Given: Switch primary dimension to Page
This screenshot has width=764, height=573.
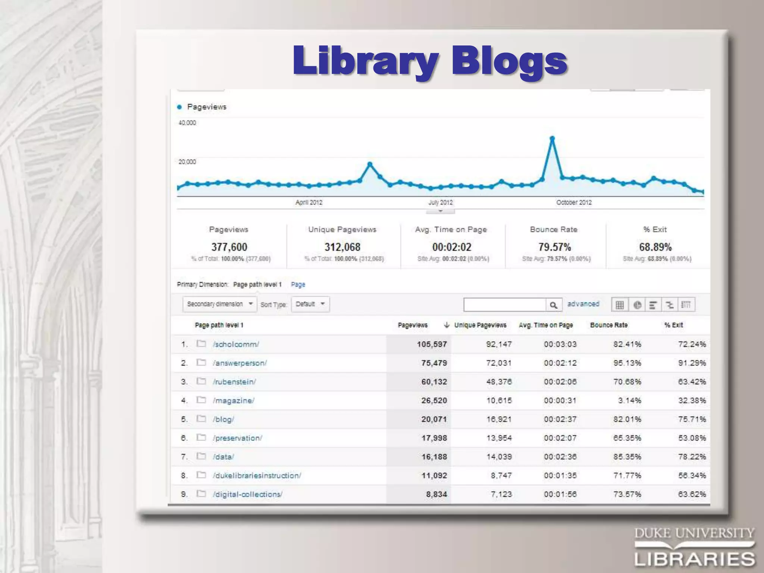Looking at the screenshot, I should 298,284.
